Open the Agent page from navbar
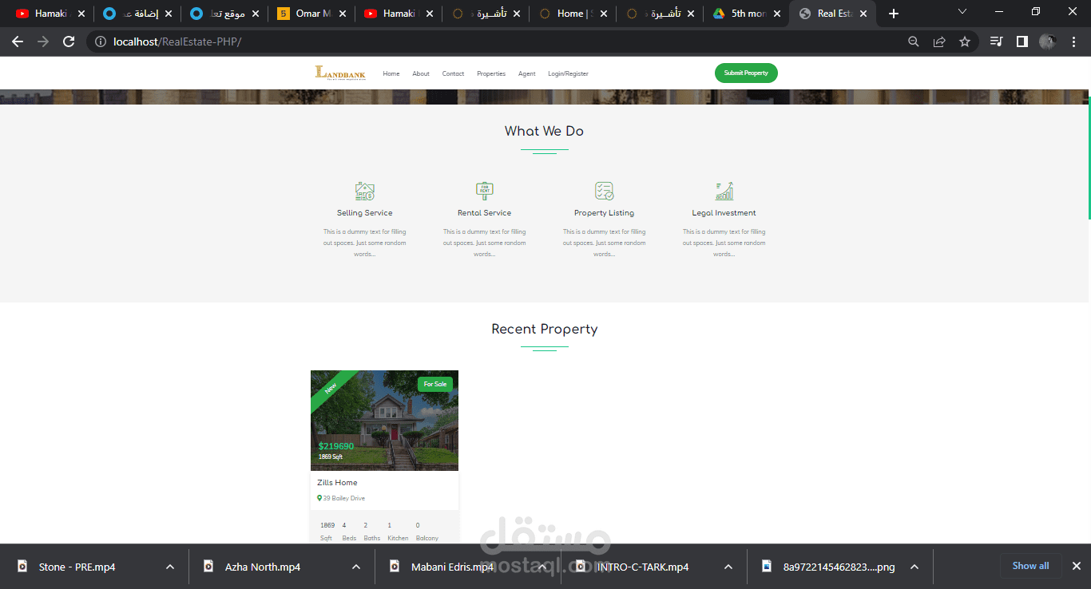1091x589 pixels. (x=526, y=73)
